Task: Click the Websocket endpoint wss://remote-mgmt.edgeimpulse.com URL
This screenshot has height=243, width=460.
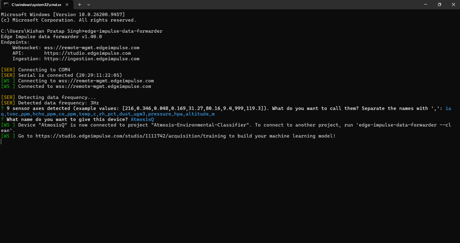Action: [92, 48]
